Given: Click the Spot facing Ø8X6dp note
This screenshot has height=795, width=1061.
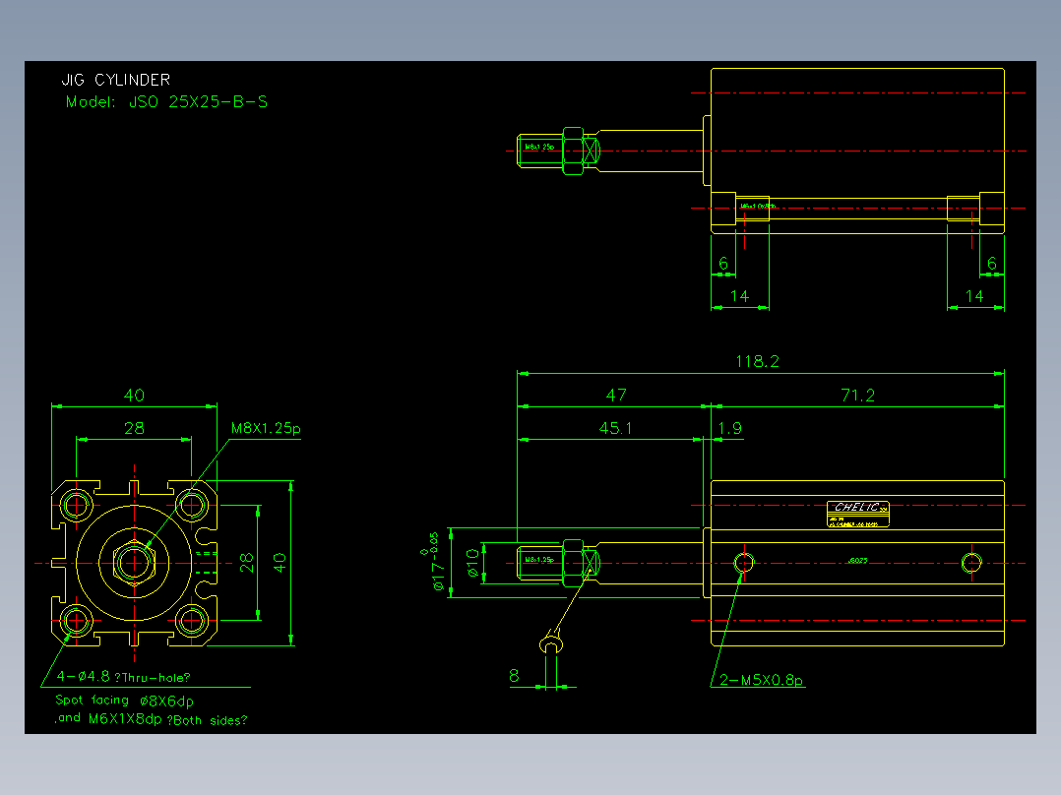Looking at the screenshot, I should click(x=124, y=701).
